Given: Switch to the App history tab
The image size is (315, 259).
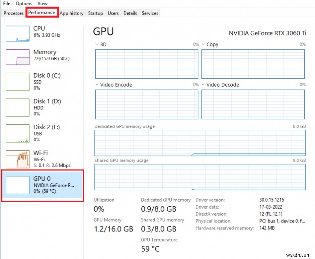Looking at the screenshot, I should [x=72, y=13].
